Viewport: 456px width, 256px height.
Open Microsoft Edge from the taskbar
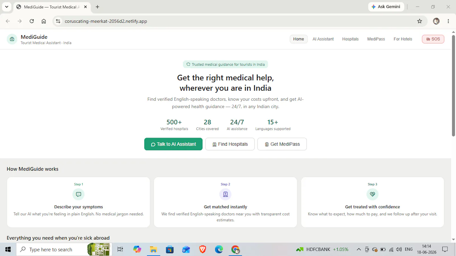[x=219, y=249]
